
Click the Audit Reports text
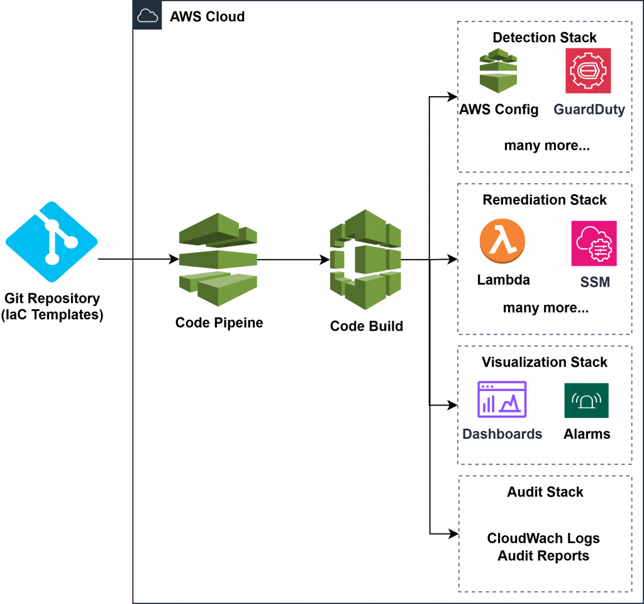tap(543, 556)
